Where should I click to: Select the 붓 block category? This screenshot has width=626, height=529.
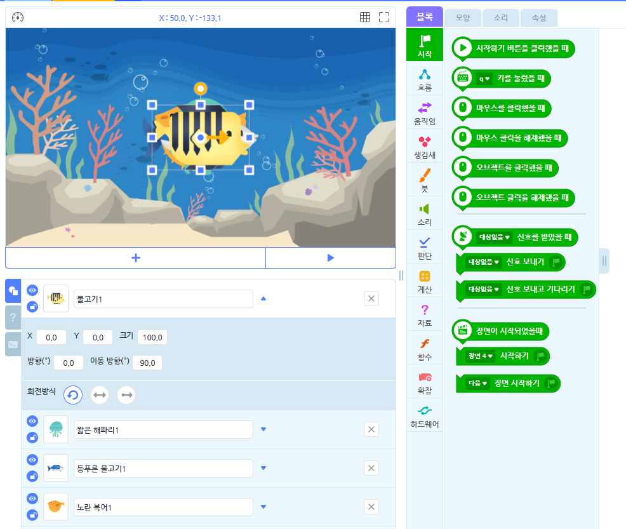(424, 181)
